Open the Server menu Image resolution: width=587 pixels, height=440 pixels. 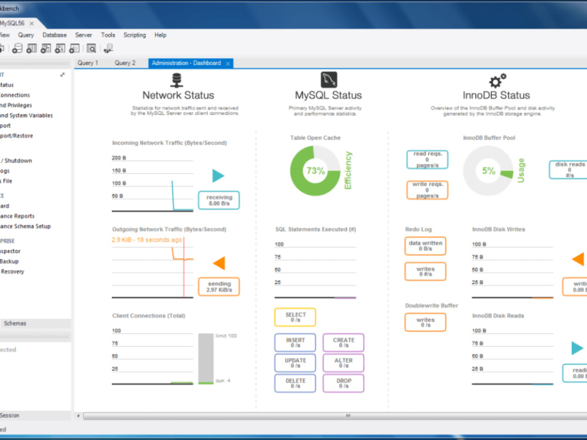coord(83,35)
